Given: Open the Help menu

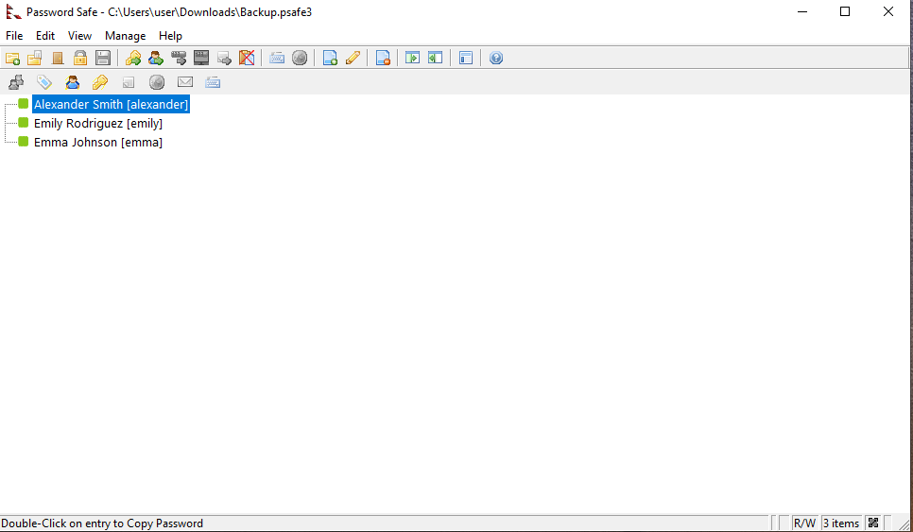Looking at the screenshot, I should pos(171,36).
